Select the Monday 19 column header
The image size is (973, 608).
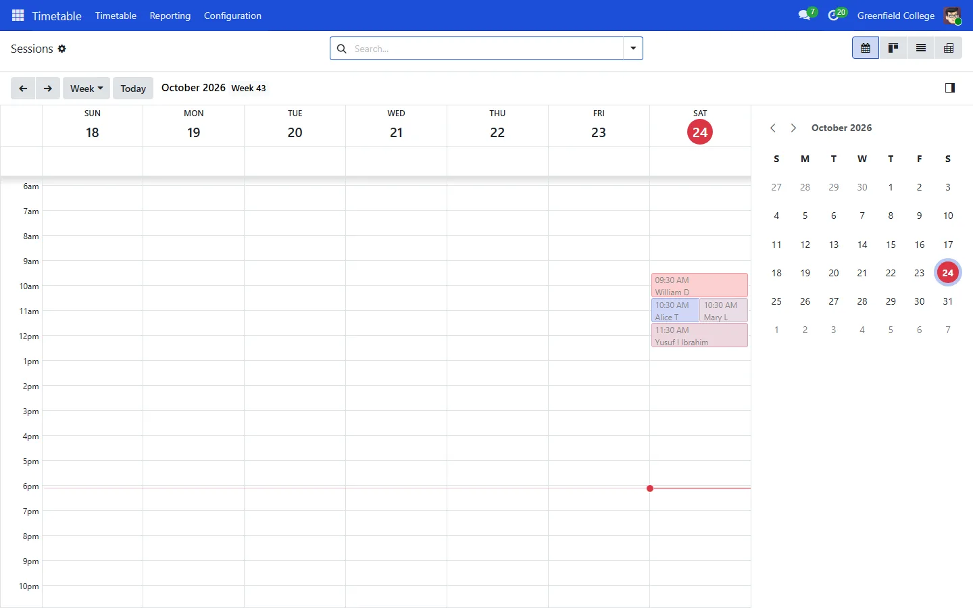[x=194, y=126]
